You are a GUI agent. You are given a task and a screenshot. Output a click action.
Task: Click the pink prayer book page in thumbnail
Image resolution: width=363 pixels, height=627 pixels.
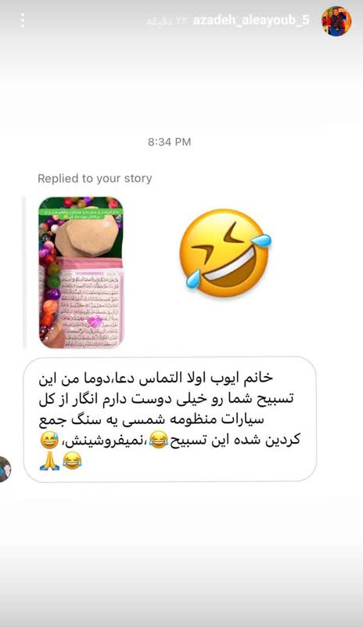[90, 304]
